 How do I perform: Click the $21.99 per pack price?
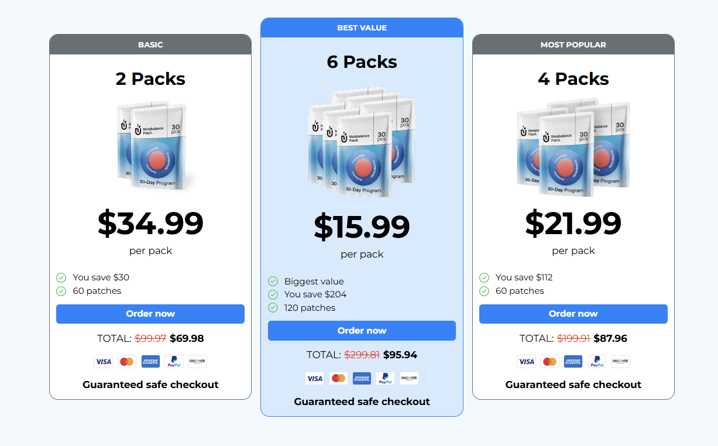573,224
